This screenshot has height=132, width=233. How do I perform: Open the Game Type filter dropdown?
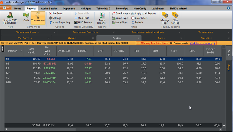pos(121,18)
